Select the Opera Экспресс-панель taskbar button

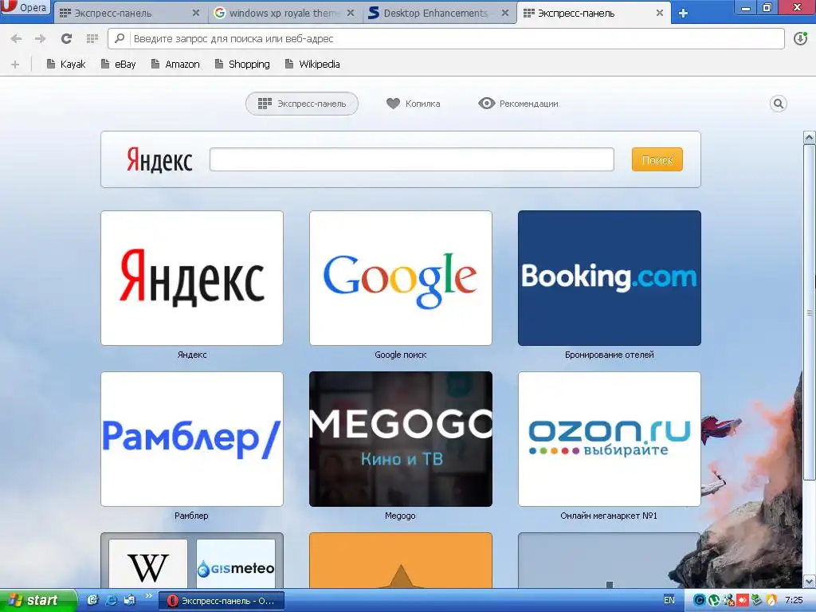222,601
